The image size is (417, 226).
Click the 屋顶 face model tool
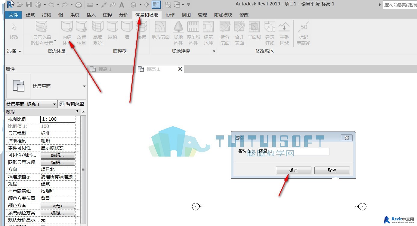click(x=113, y=30)
